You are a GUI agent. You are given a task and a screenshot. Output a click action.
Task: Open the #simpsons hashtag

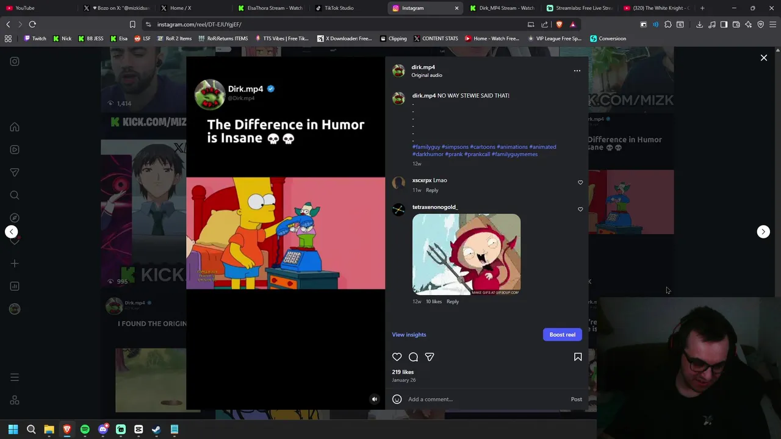455,147
